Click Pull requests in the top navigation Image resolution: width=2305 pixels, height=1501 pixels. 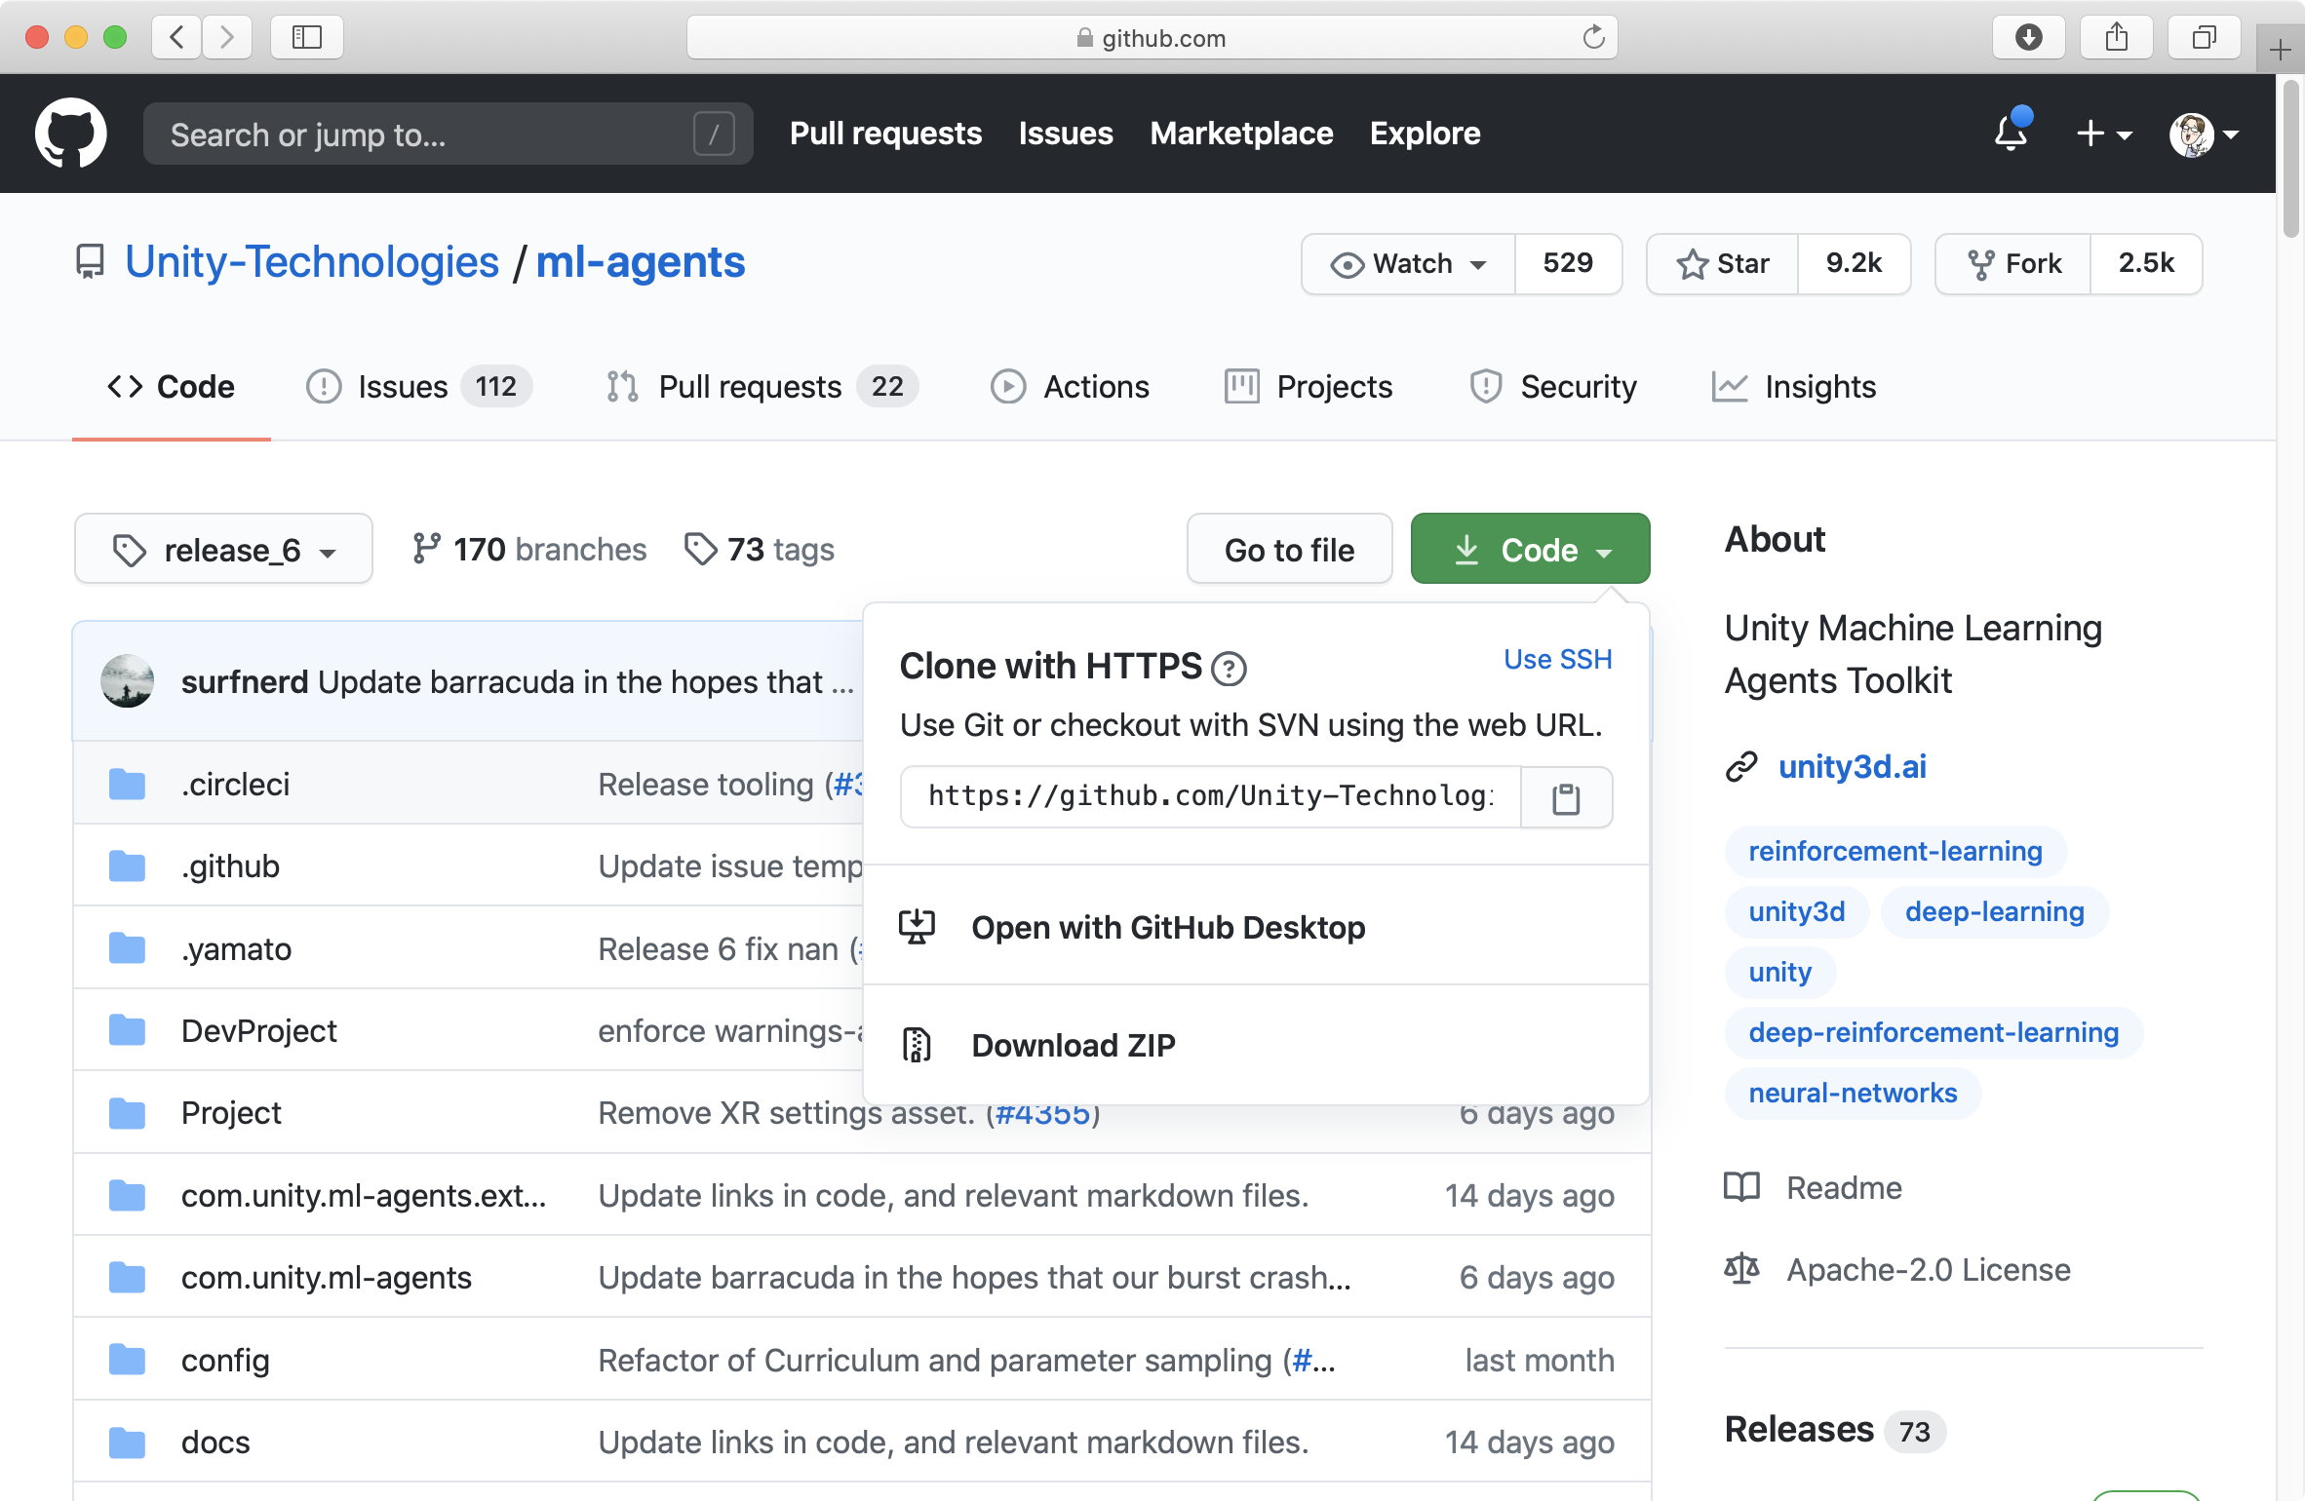point(885,134)
